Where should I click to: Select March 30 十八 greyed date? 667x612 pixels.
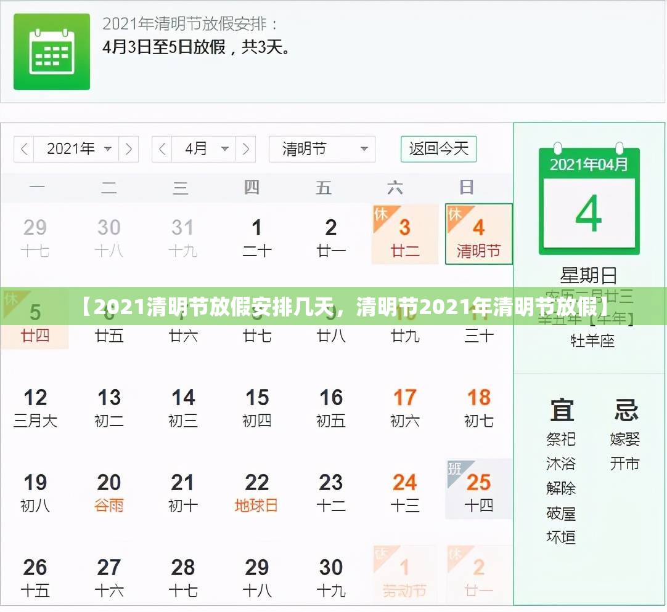click(109, 238)
